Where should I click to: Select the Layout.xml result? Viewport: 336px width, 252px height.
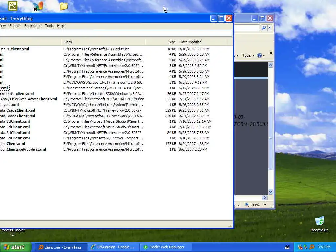tap(10, 105)
